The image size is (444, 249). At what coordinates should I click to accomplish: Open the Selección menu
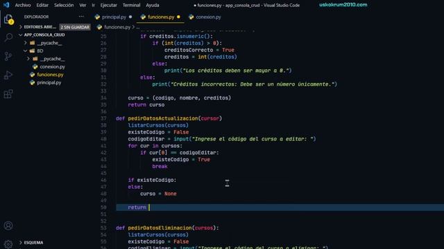click(64, 5)
